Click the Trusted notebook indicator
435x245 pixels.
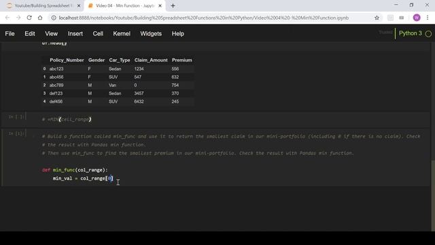[385, 33]
